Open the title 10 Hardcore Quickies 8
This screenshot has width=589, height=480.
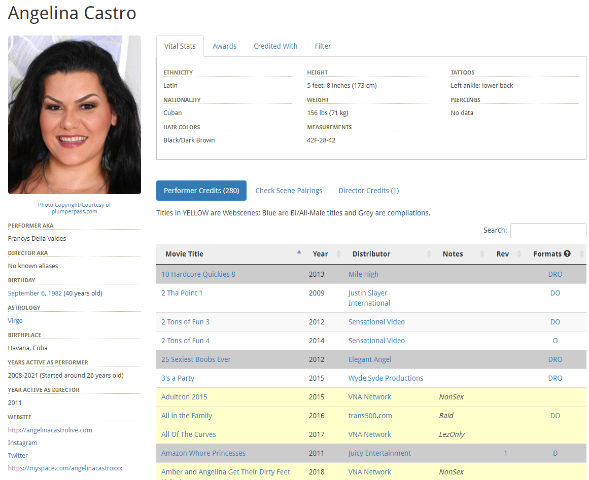point(198,274)
